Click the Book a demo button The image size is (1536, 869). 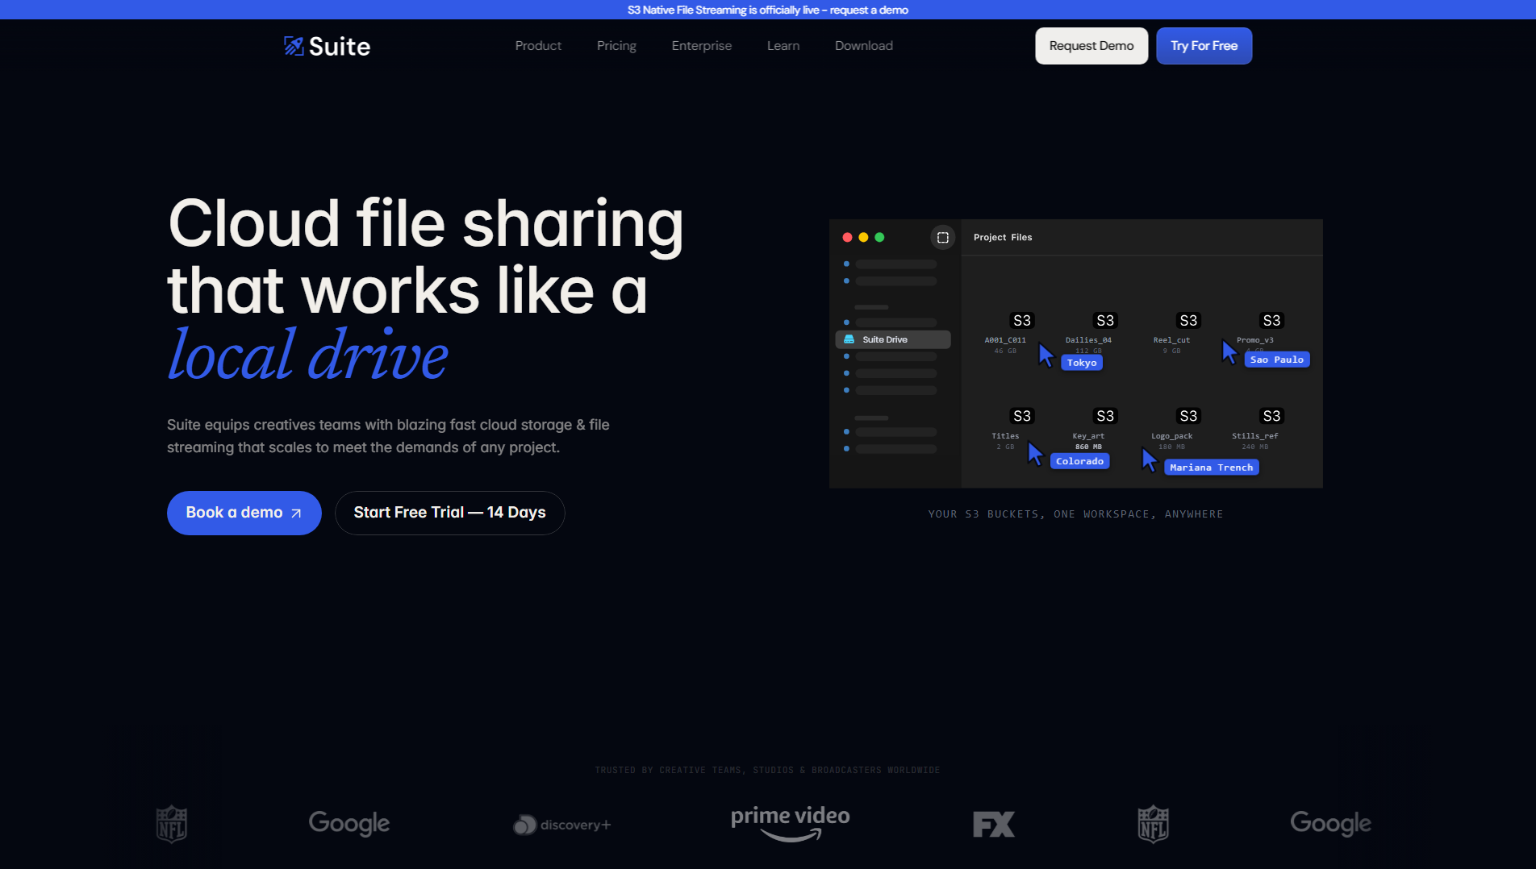point(244,513)
